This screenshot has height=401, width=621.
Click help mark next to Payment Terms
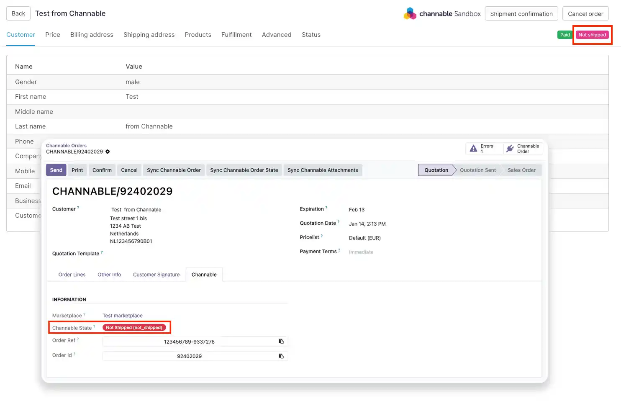tap(339, 250)
